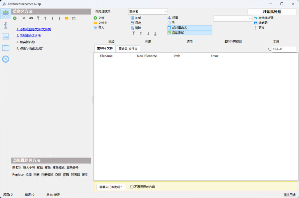Click 清除 to clear the list
Viewport: 299px width, 198px height.
(136, 28)
